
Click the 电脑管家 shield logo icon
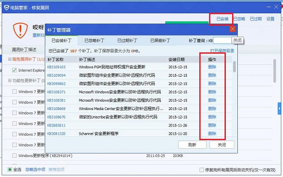[x=7, y=8]
